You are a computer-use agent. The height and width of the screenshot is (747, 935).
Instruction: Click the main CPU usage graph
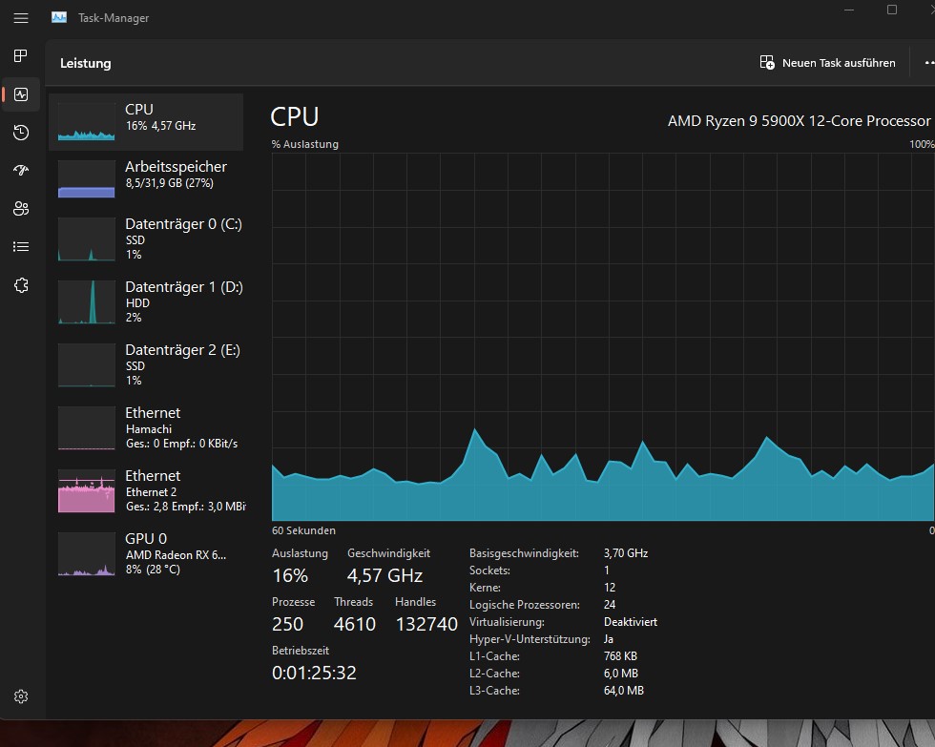(603, 337)
